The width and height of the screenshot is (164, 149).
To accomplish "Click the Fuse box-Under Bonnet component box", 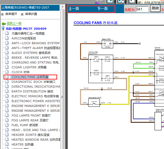I will pyautogui.click(x=101, y=69).
